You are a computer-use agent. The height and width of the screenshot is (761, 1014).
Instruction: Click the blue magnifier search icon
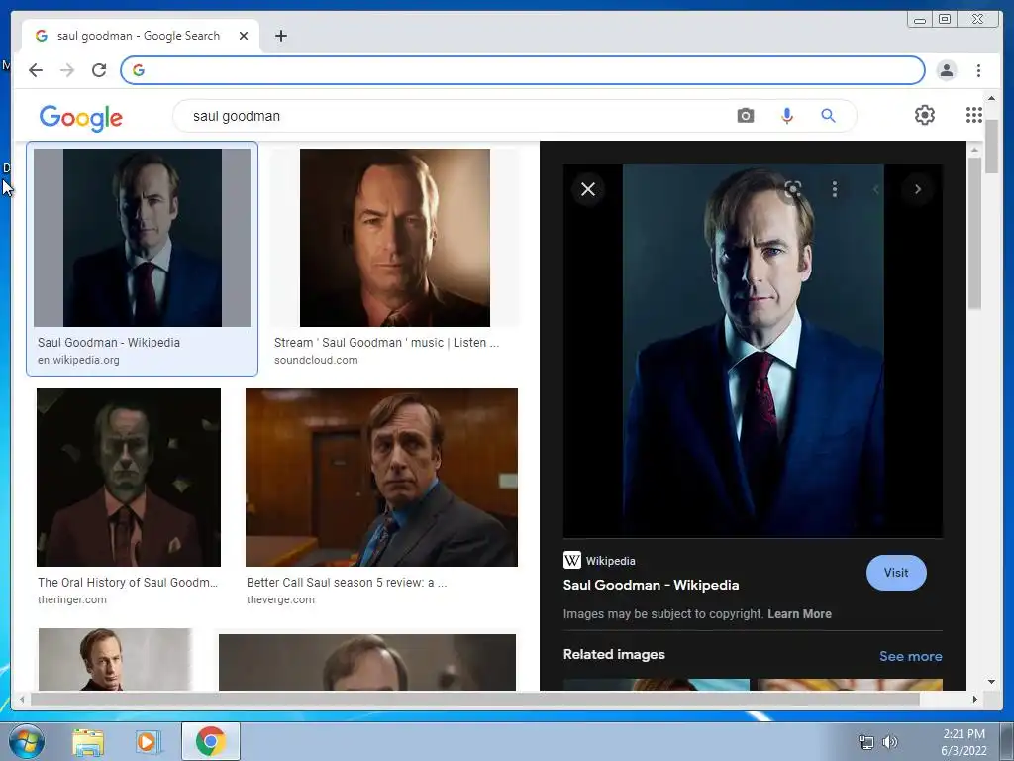pos(829,116)
